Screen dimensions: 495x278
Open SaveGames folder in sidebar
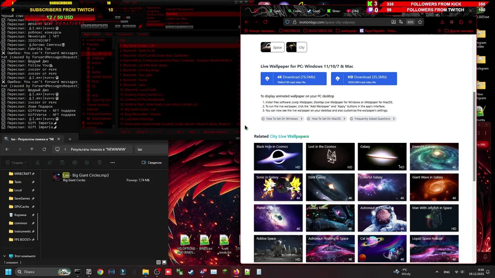[22, 198]
